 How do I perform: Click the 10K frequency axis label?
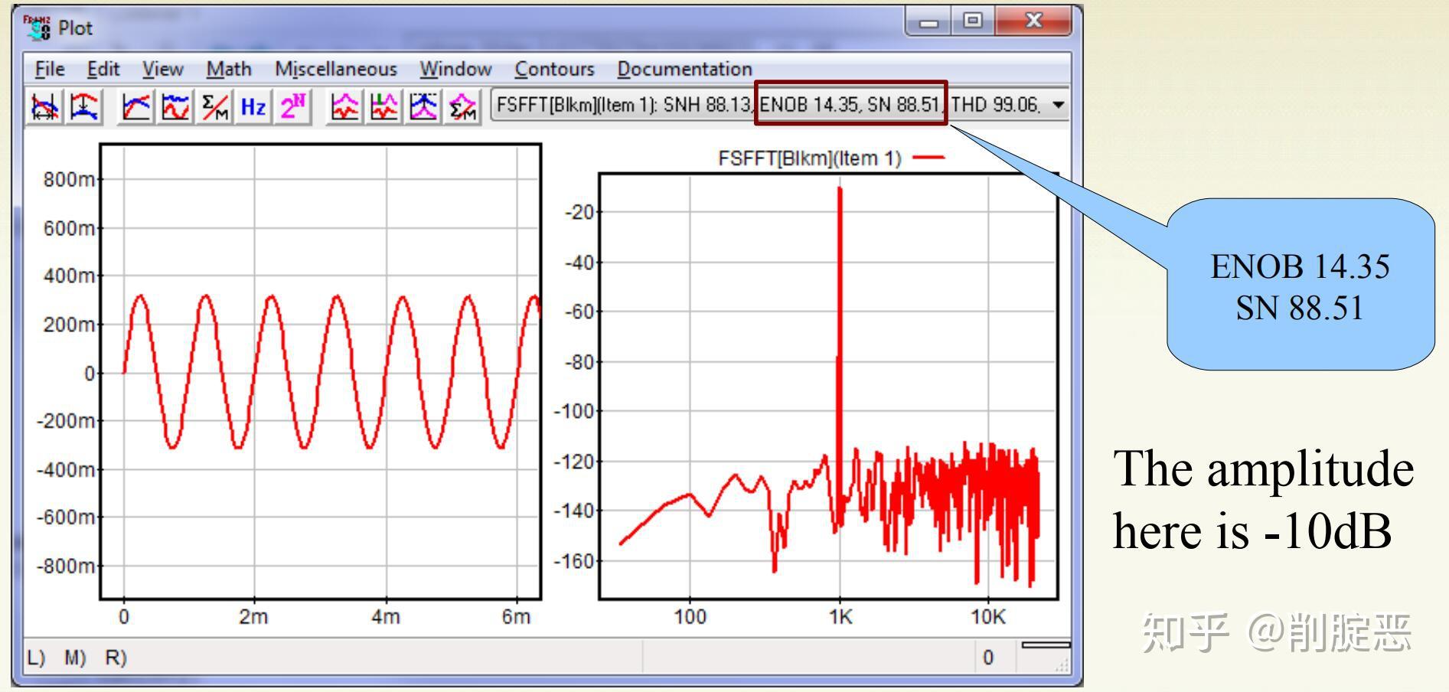(x=987, y=616)
